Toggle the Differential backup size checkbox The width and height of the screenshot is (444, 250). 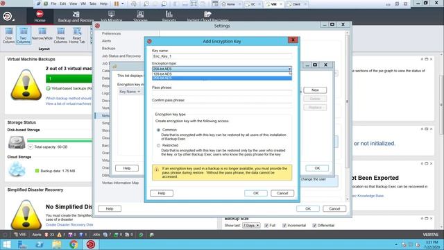pos(314,225)
